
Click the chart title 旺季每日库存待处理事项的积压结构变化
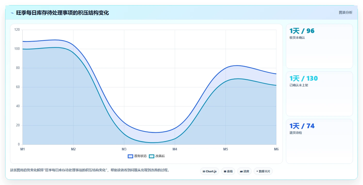(x=62, y=13)
